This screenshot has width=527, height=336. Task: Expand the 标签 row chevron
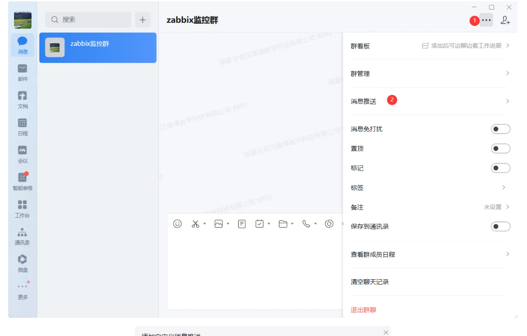(504, 188)
